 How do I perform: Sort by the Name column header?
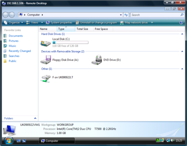(48, 29)
